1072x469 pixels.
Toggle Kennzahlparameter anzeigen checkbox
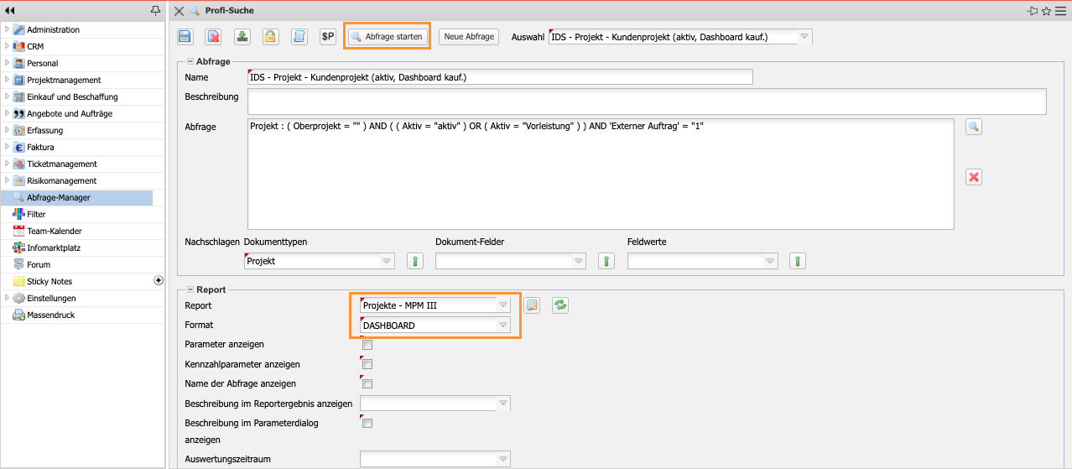pos(367,364)
